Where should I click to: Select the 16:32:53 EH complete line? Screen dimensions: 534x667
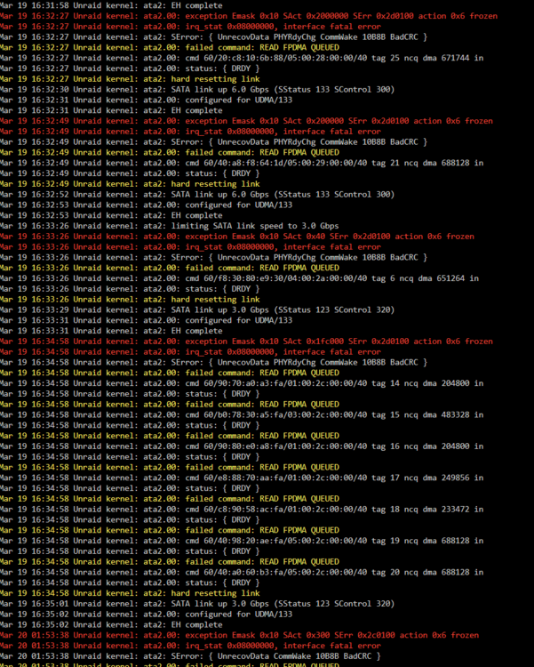111,215
